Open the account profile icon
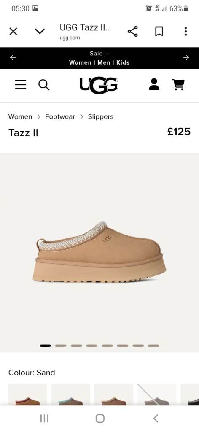The height and width of the screenshot is (432, 199). point(154,84)
